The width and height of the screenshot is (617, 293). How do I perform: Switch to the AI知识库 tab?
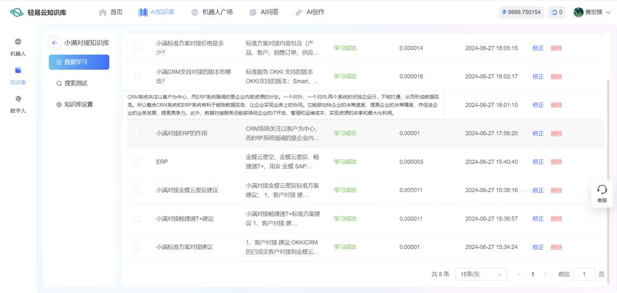pyautogui.click(x=156, y=12)
